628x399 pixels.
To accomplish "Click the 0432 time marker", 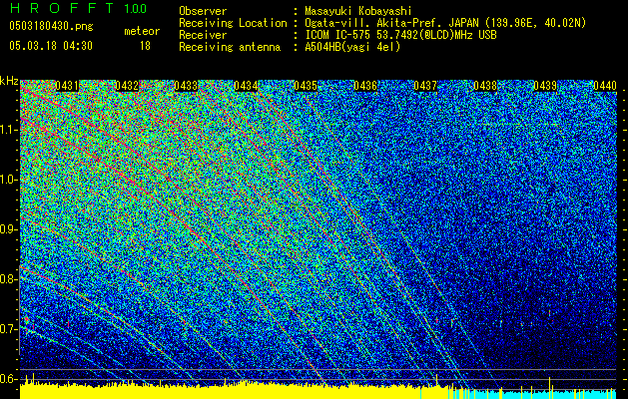I will (x=127, y=86).
